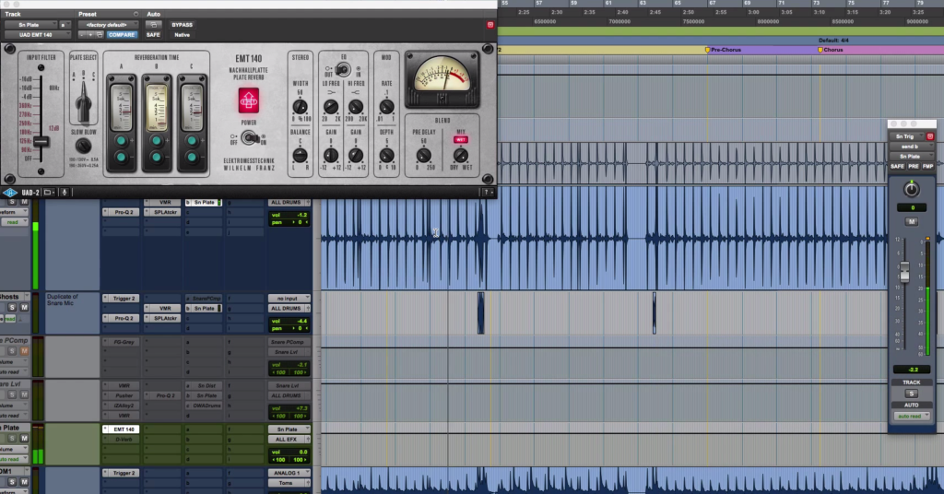This screenshot has height=494, width=944.
Task: Increase reverberation time for plate B
Action: click(157, 141)
